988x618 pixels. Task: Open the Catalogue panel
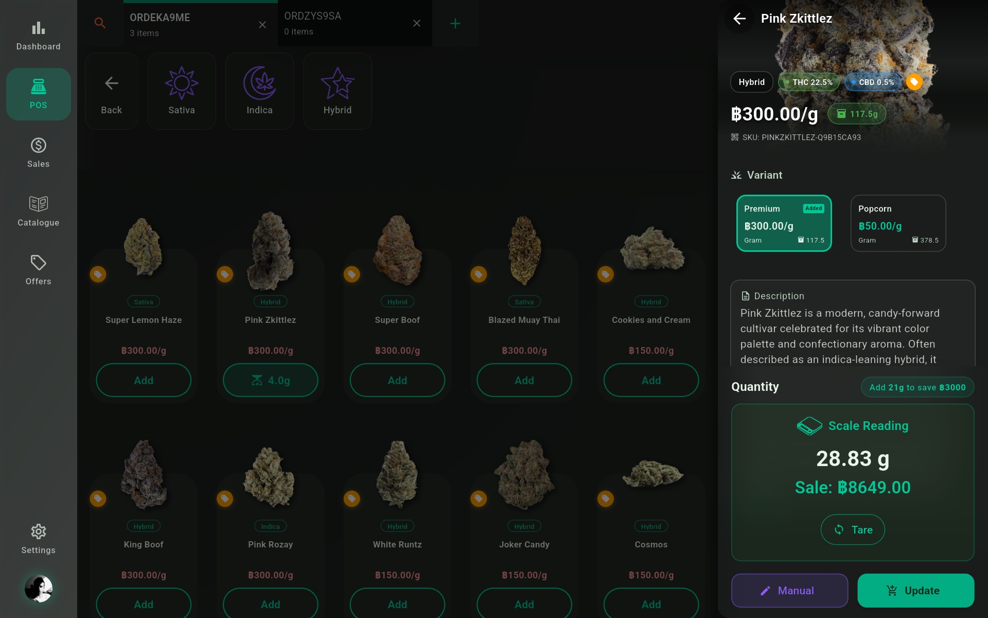coord(38,211)
